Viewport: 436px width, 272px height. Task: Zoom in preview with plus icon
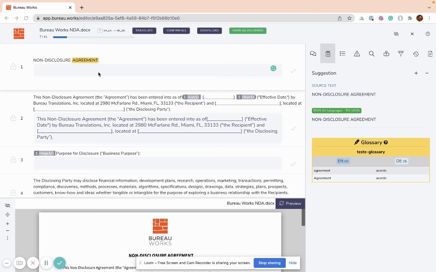pyautogui.click(x=8, y=223)
